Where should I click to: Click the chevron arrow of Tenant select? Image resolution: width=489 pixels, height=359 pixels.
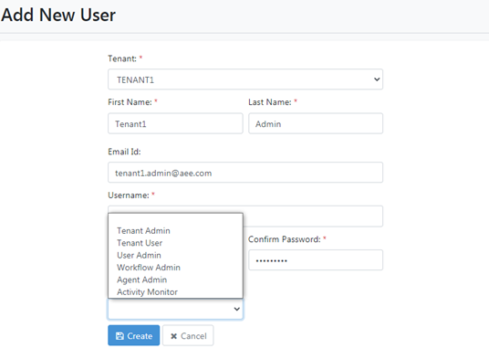[377, 79]
